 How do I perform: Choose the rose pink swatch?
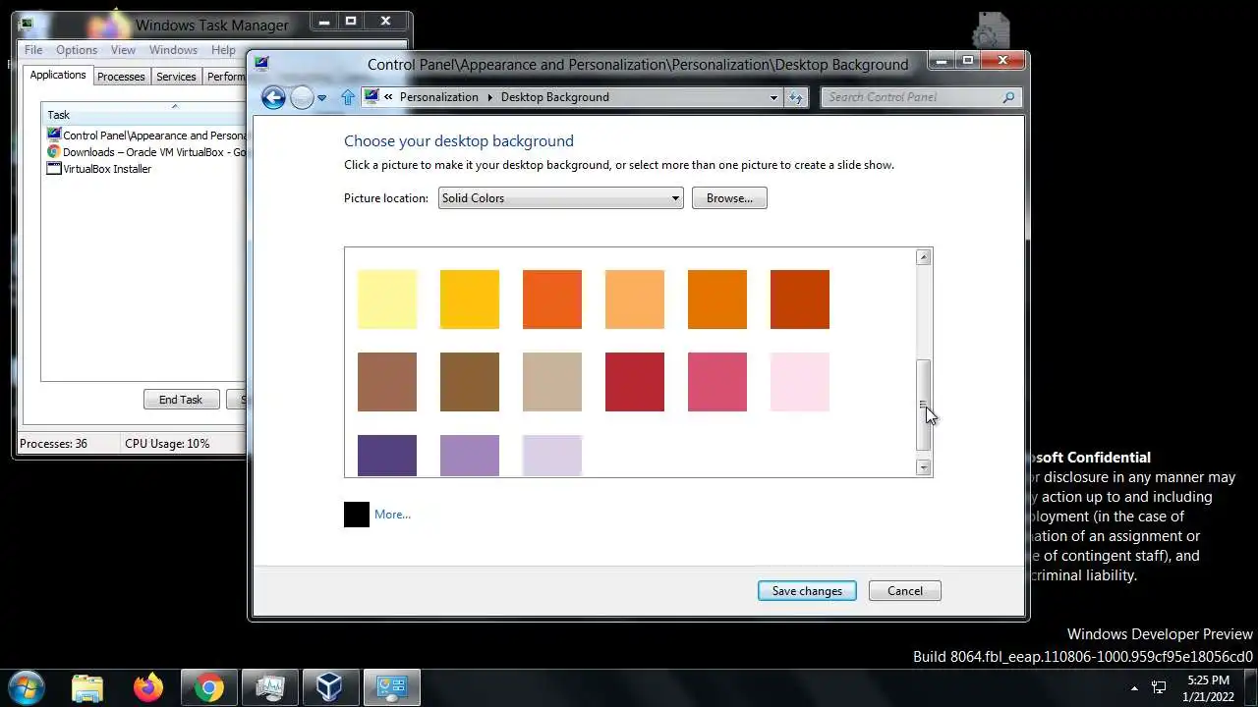tap(717, 382)
